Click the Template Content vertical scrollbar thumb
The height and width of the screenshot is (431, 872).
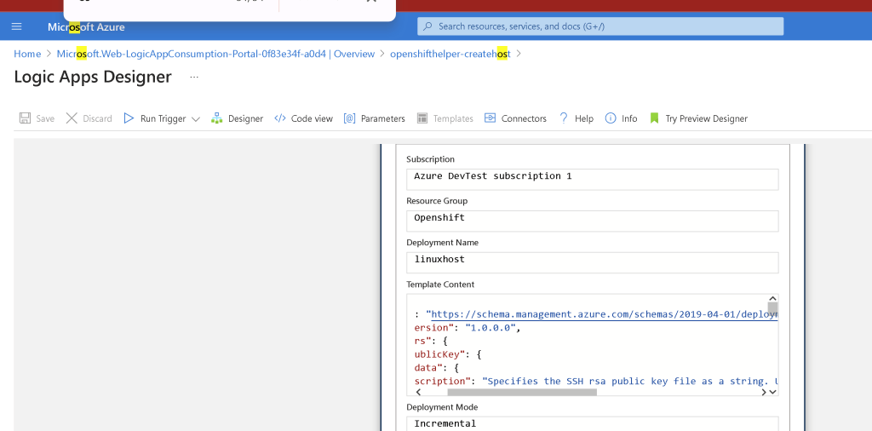coord(772,308)
